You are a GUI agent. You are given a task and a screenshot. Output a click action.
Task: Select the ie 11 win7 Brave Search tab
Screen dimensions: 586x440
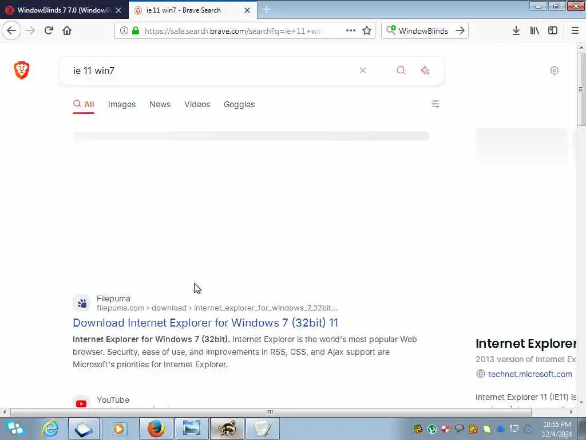(192, 10)
